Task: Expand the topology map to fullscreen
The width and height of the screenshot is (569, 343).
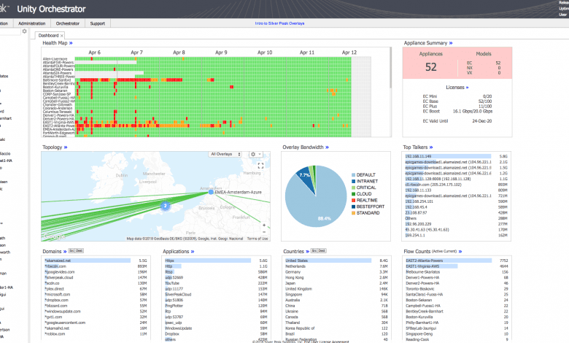Action: click(260, 166)
